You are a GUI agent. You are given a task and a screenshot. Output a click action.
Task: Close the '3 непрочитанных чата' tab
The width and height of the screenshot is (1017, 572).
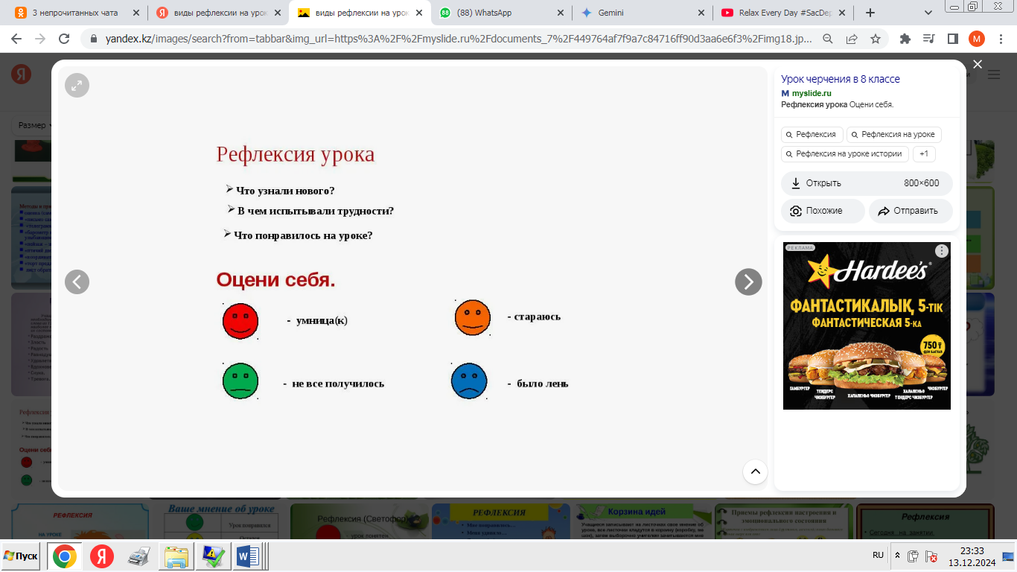point(136,13)
